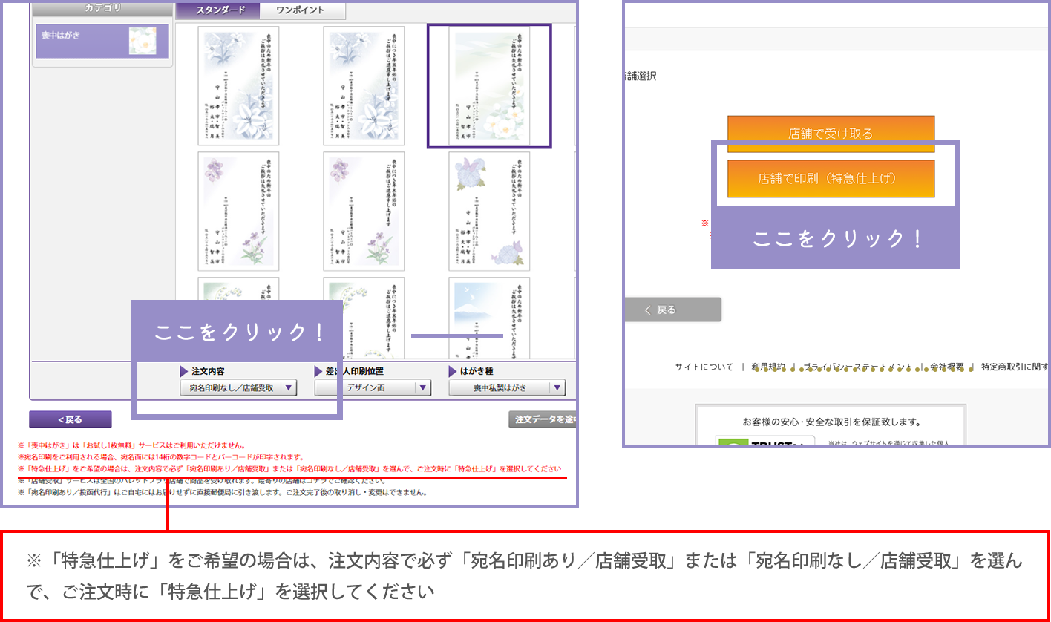Select the 喪中はがき category item
Viewport: 1051px width, 622px height.
[102, 41]
